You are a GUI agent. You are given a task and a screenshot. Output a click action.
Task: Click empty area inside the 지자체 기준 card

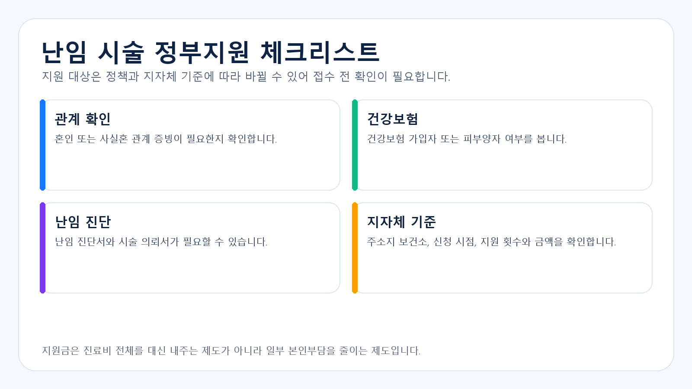click(502, 271)
